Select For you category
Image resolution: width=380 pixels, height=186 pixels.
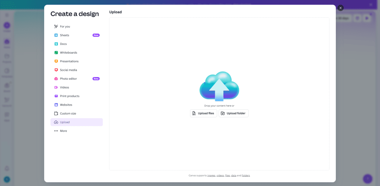pos(76,26)
